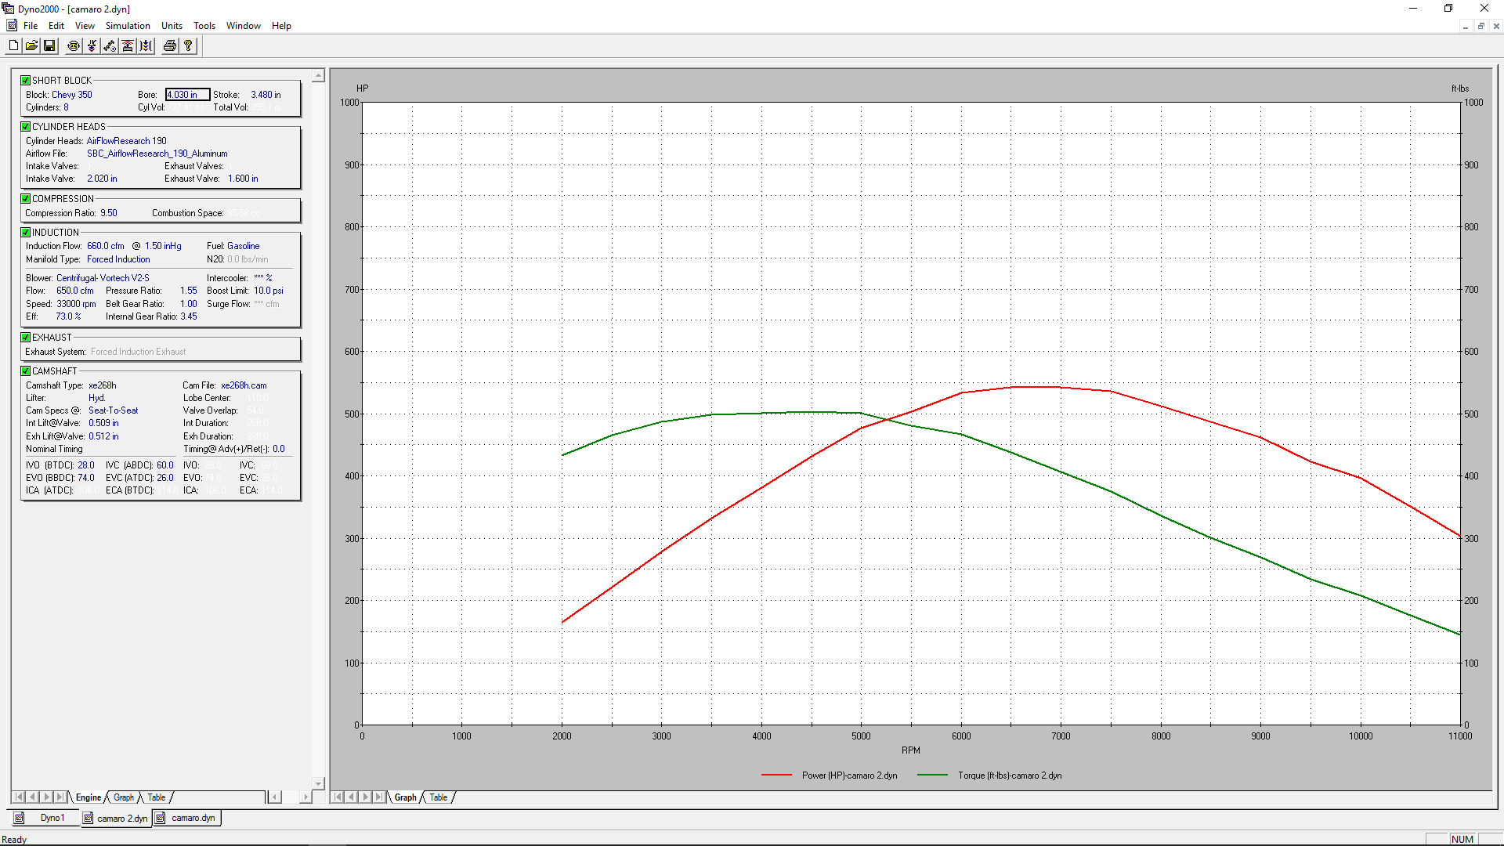Image resolution: width=1504 pixels, height=846 pixels.
Task: Switch to the Table tab under graph
Action: [x=438, y=797]
